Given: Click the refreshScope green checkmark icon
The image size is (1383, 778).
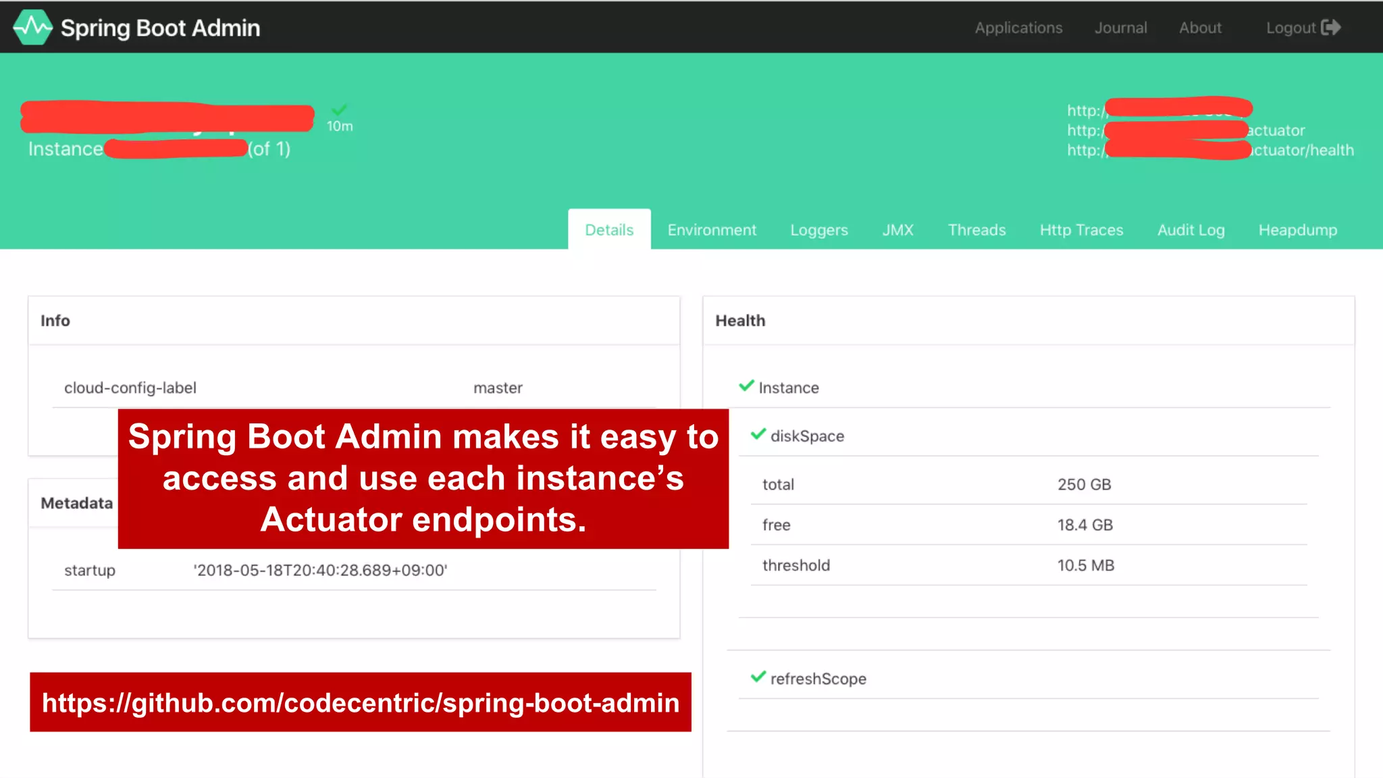Looking at the screenshot, I should (x=758, y=677).
